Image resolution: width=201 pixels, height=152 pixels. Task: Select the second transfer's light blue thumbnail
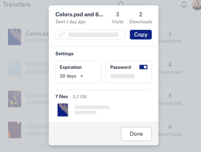click(x=15, y=68)
